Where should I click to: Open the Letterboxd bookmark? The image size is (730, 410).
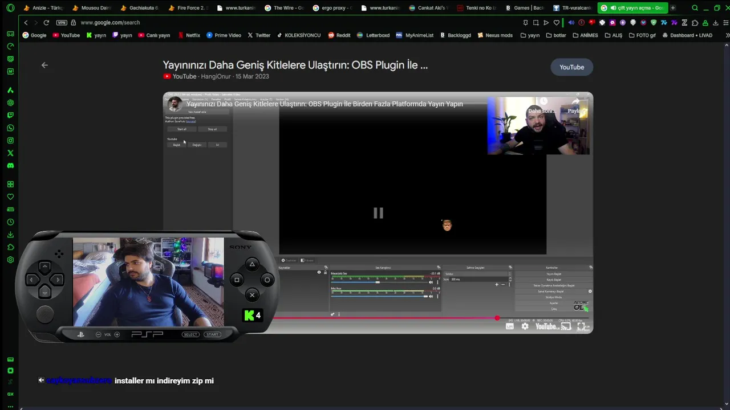tap(373, 35)
